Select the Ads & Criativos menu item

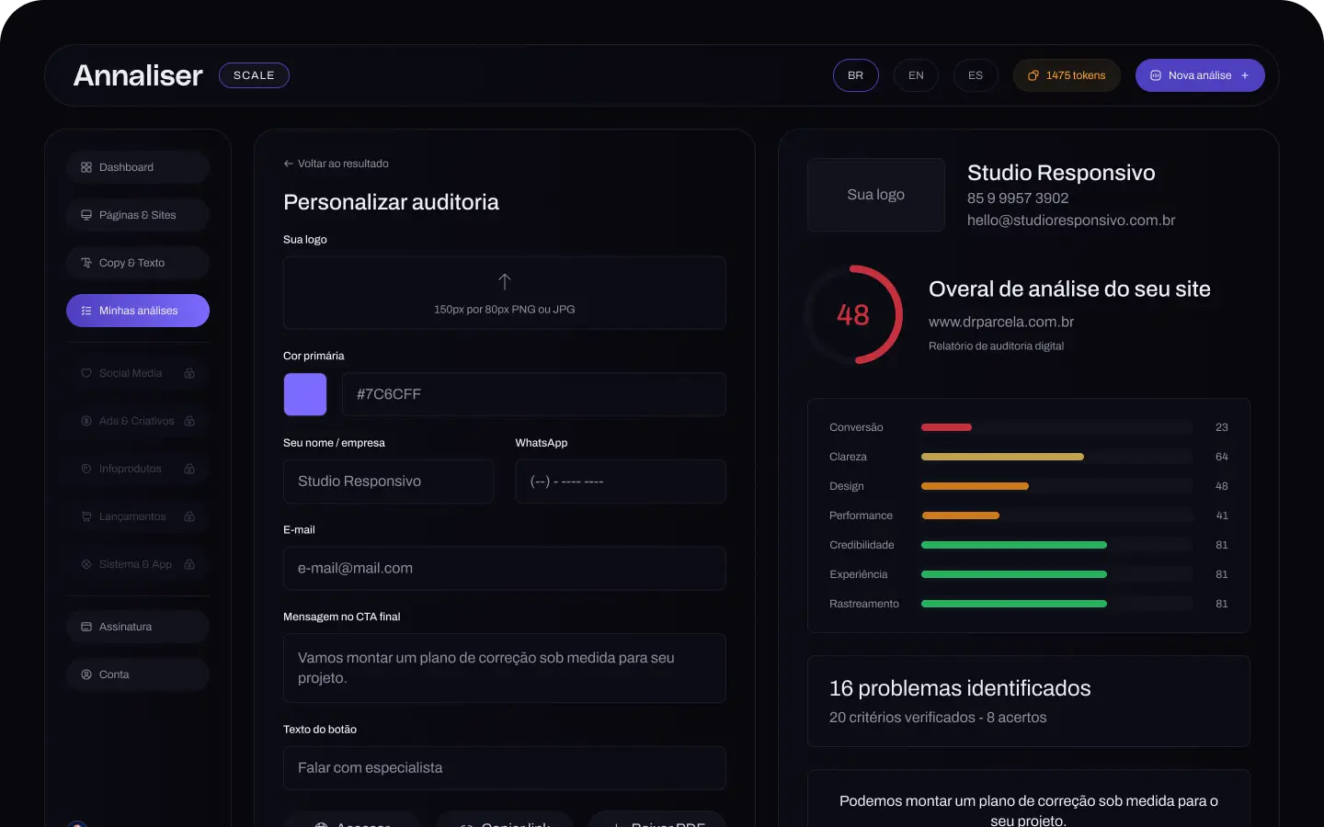138,421
